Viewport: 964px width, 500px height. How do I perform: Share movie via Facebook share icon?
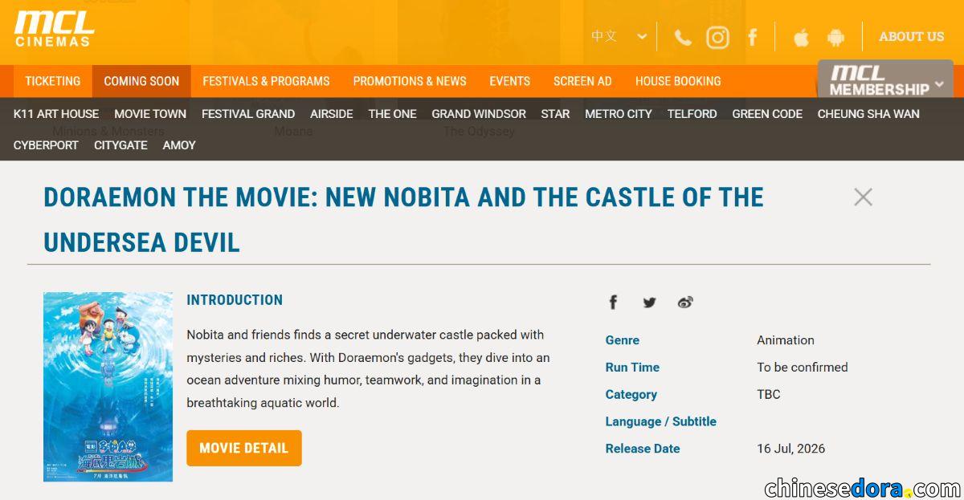click(613, 303)
